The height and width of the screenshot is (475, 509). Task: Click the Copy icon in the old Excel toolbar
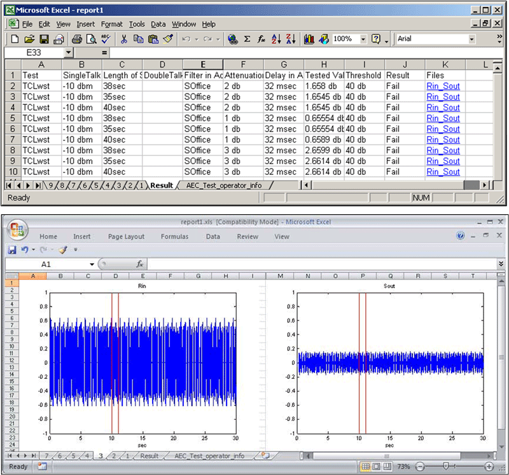click(138, 39)
